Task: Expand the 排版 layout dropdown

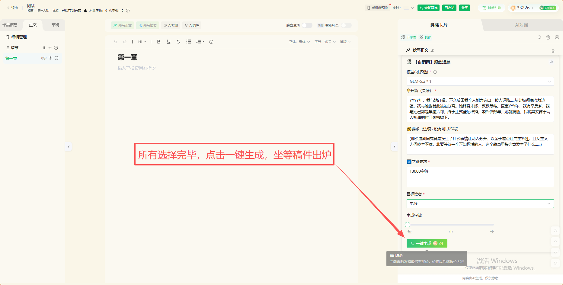Action: pos(345,42)
